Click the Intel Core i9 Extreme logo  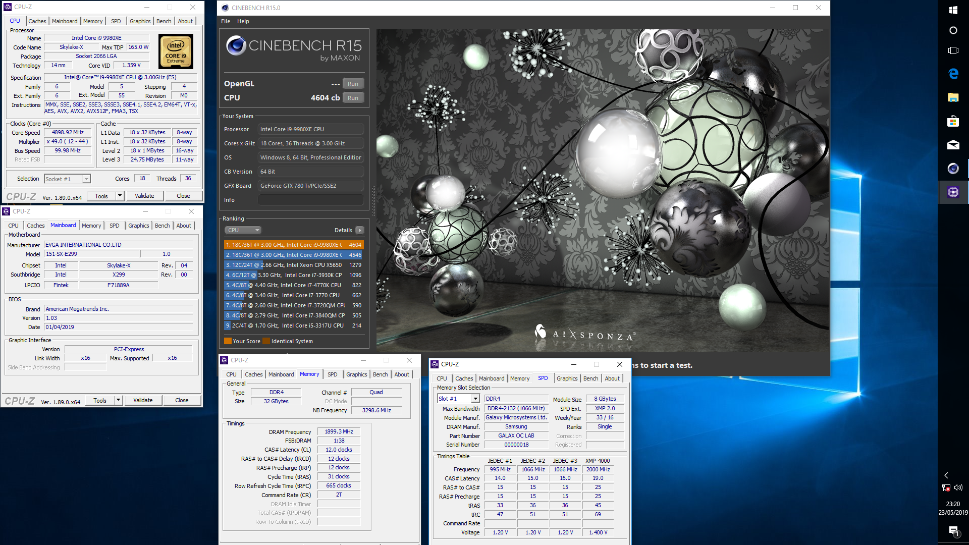tap(176, 51)
